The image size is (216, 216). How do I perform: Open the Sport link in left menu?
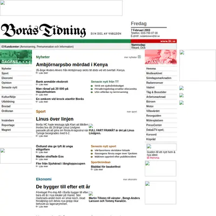pyautogui.click(x=5, y=73)
